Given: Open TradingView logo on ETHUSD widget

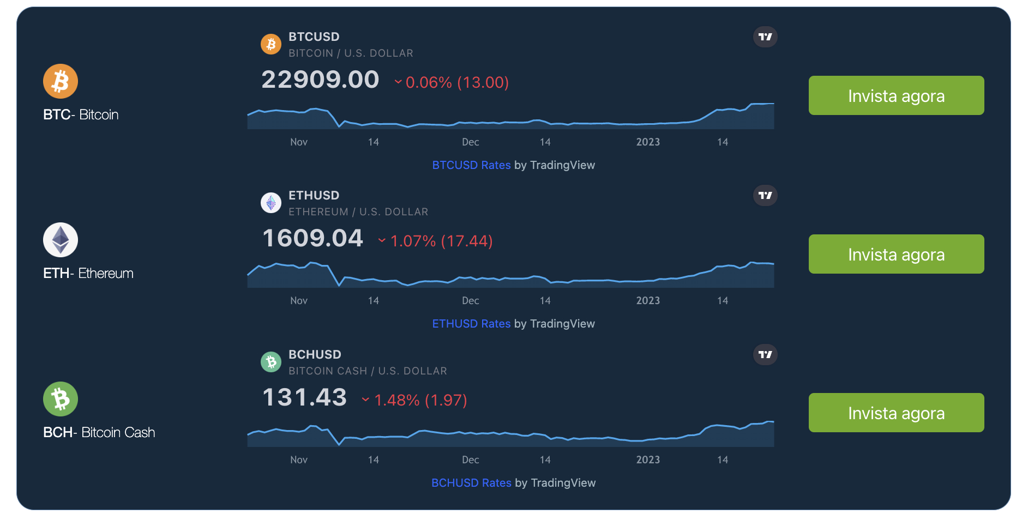Looking at the screenshot, I should pyautogui.click(x=765, y=196).
